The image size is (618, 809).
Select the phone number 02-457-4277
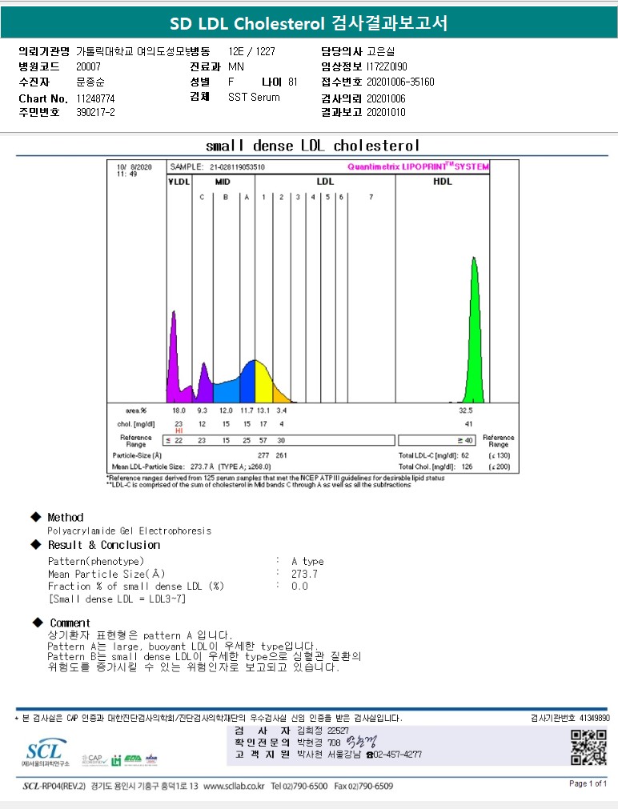click(398, 755)
